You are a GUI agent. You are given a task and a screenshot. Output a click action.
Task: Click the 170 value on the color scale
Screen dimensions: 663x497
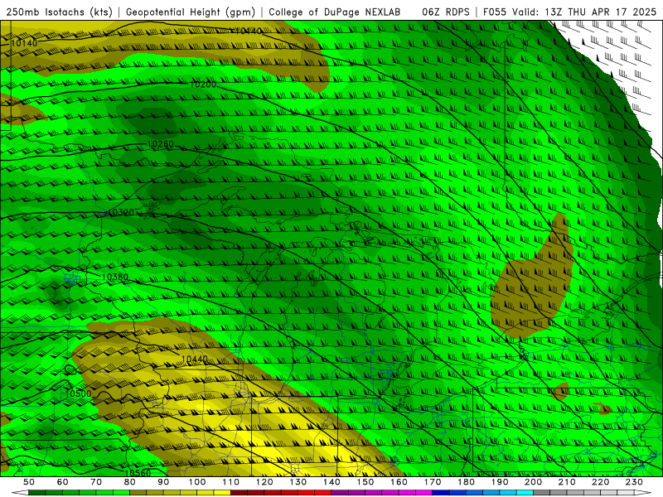(x=433, y=482)
